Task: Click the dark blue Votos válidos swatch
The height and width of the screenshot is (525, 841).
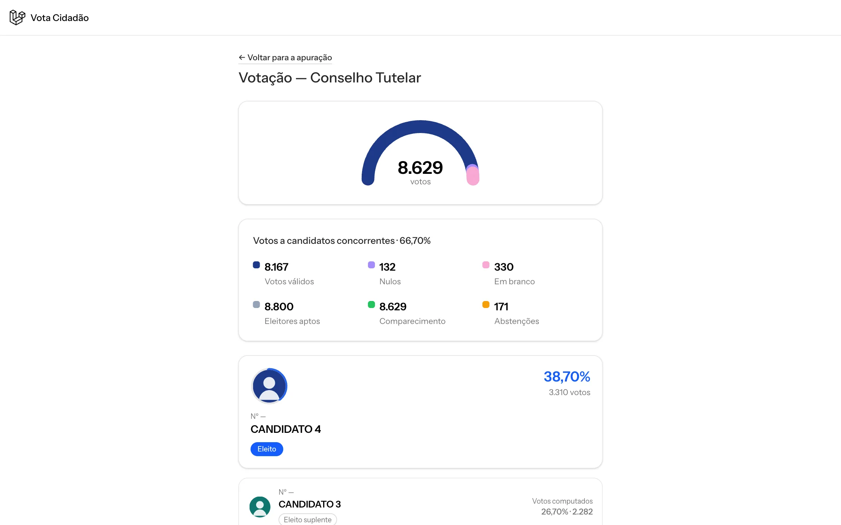Action: [x=256, y=265]
